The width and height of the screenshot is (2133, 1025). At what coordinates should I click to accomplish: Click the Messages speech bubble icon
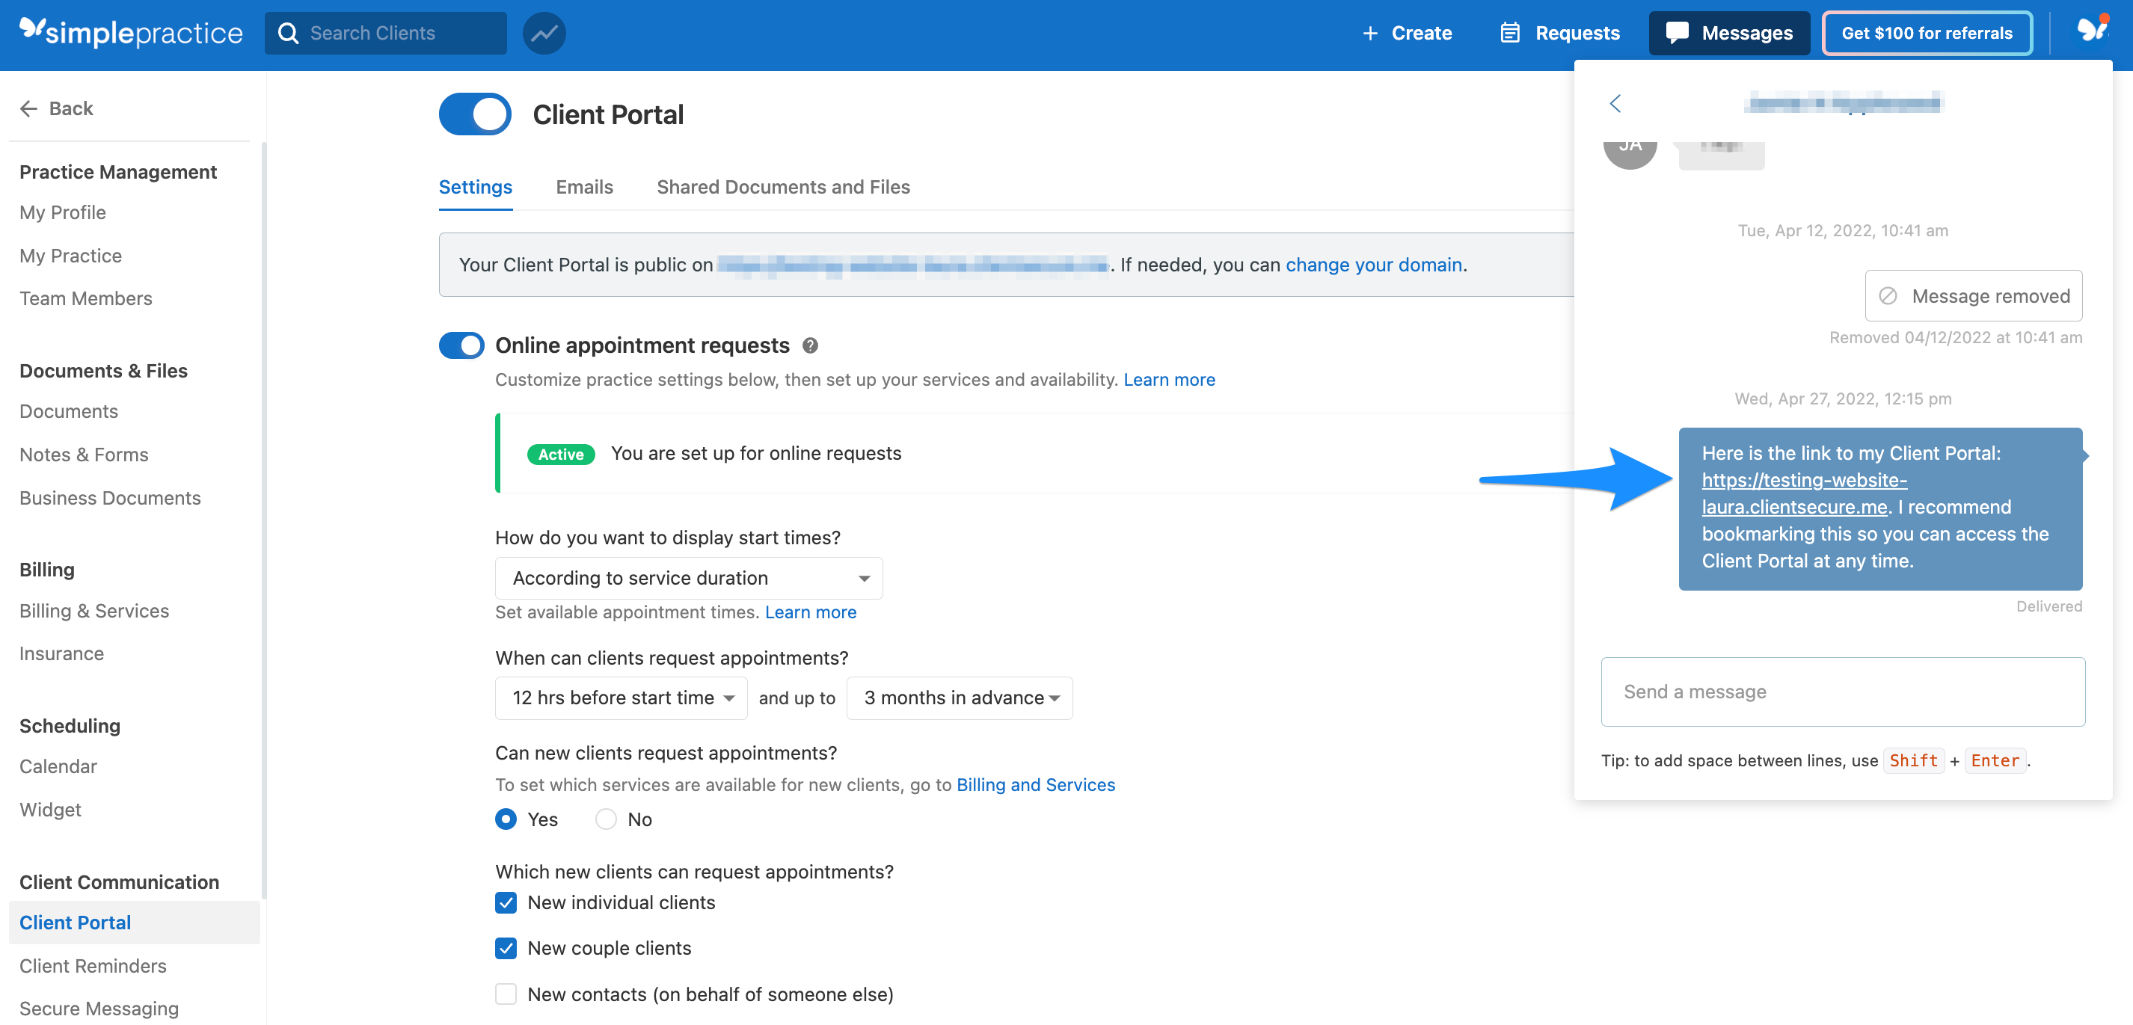point(1677,33)
